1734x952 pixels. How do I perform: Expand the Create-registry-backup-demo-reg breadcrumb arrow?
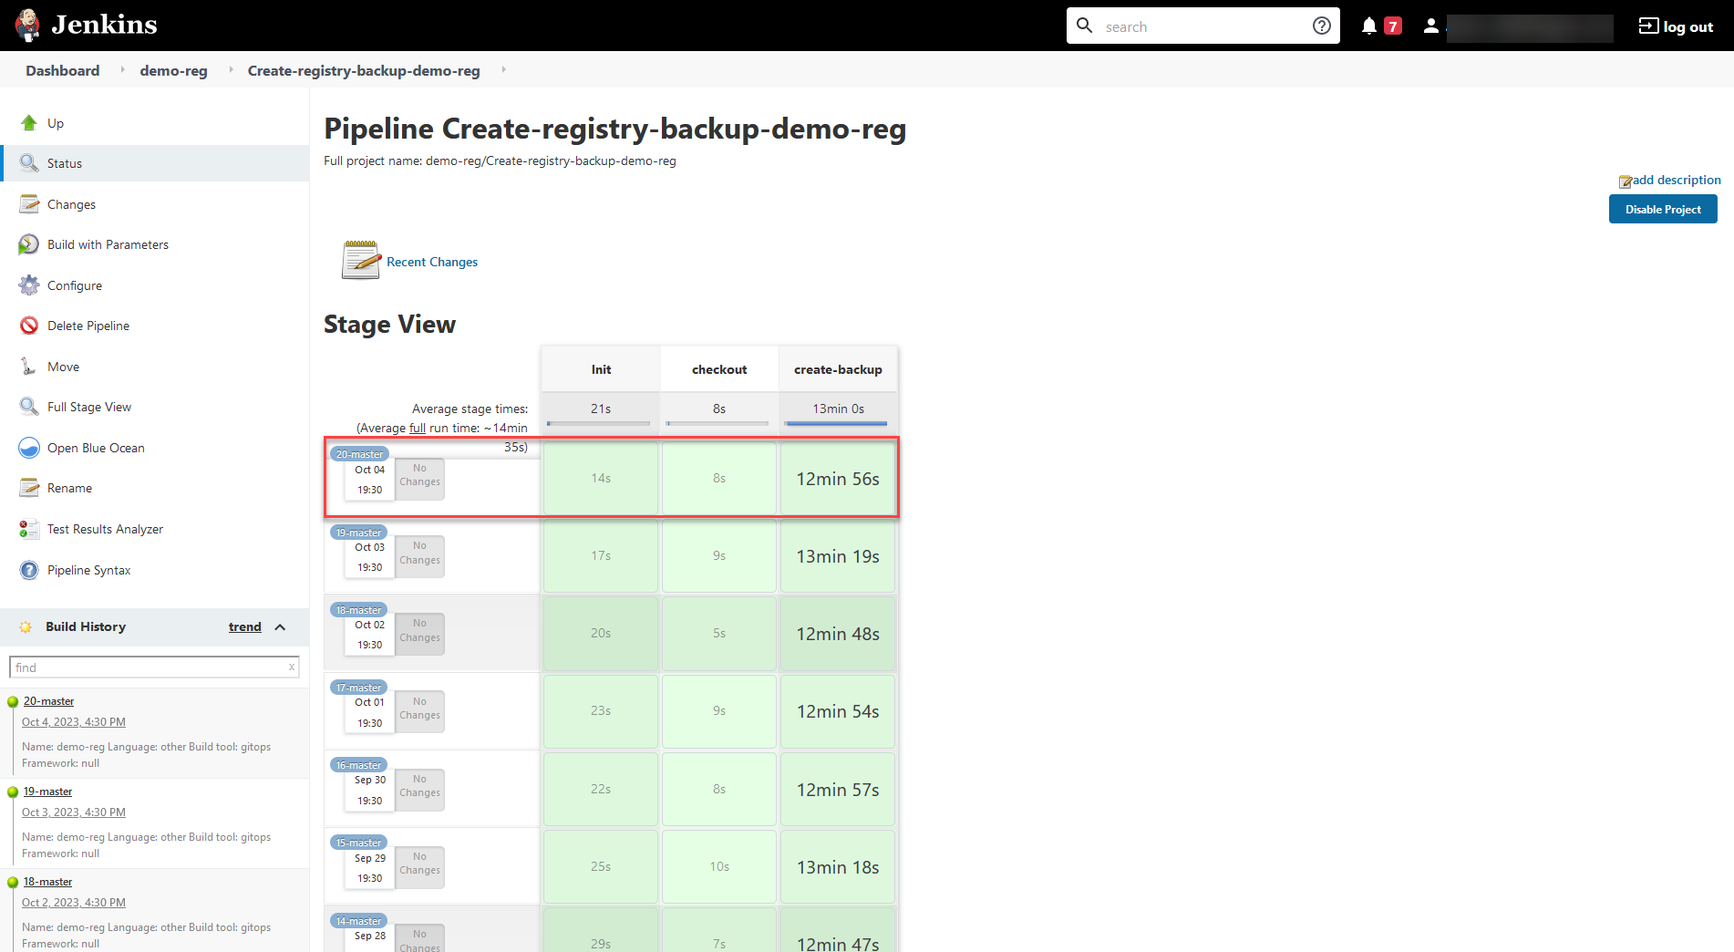503,69
